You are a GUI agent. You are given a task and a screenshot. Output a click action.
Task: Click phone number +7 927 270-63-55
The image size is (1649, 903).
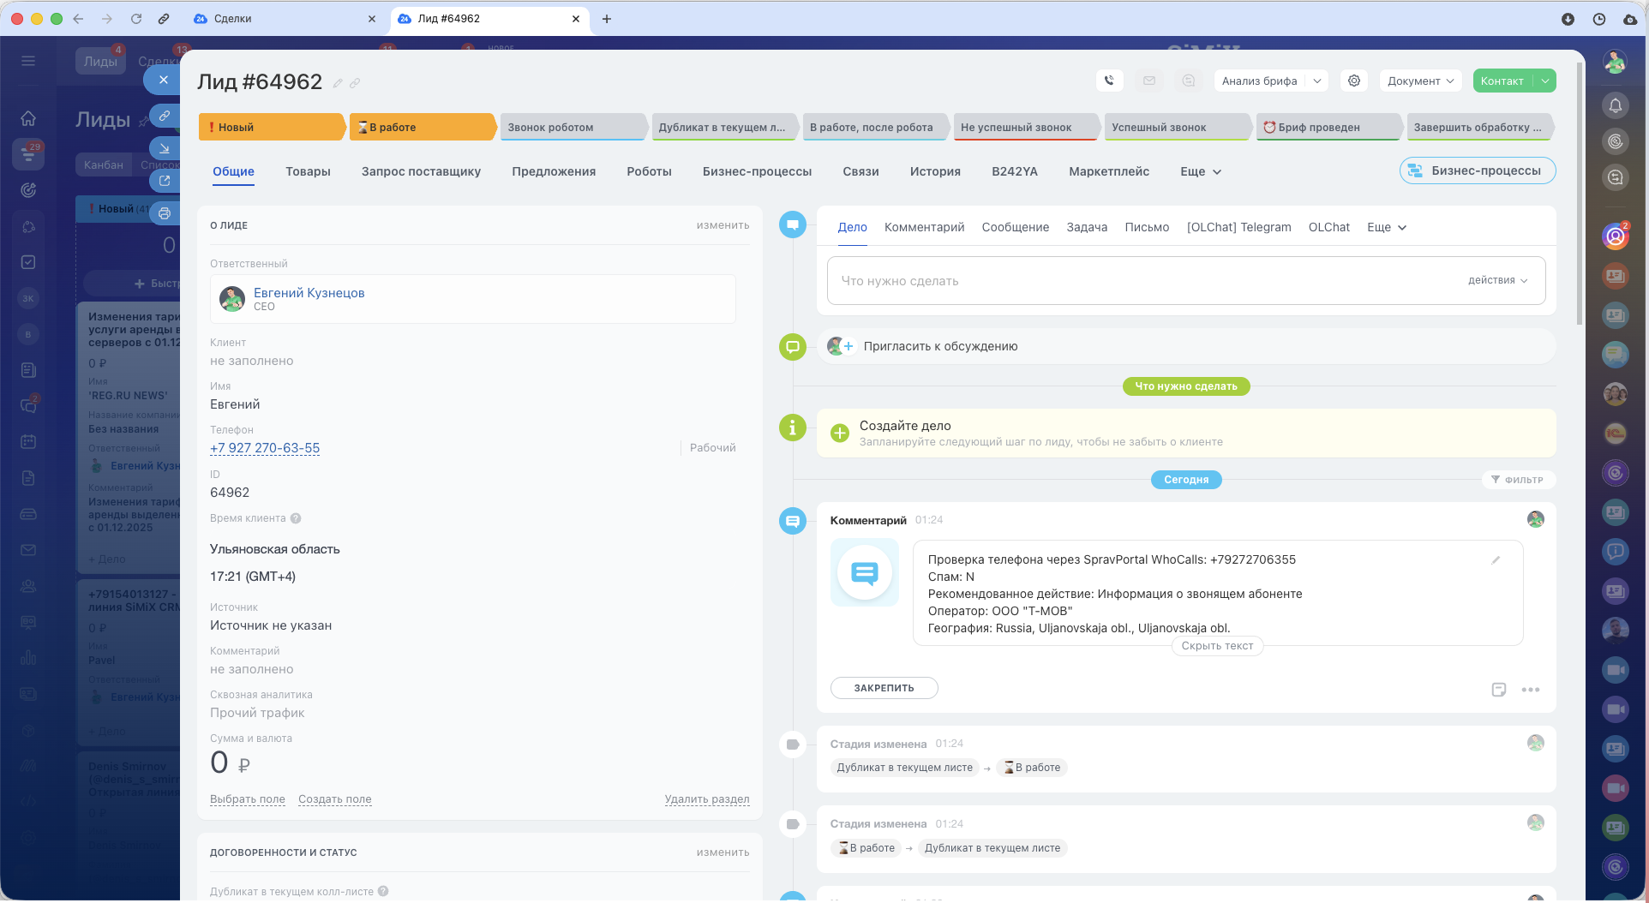265,448
